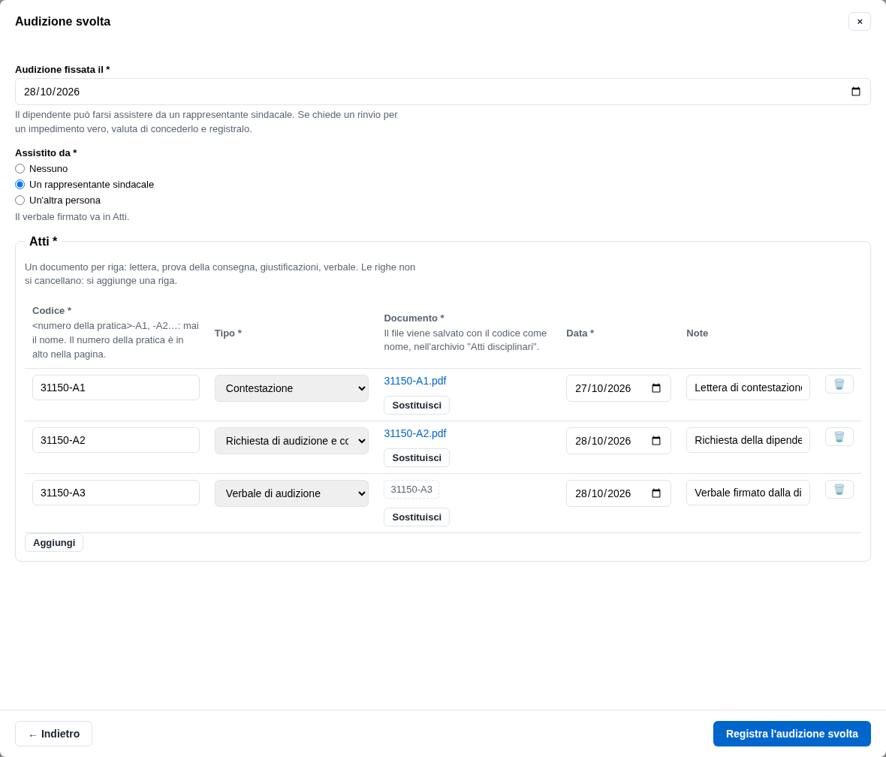The width and height of the screenshot is (886, 757).
Task: Open calendar picker for the 27/10/2026 date
Action: coord(656,388)
